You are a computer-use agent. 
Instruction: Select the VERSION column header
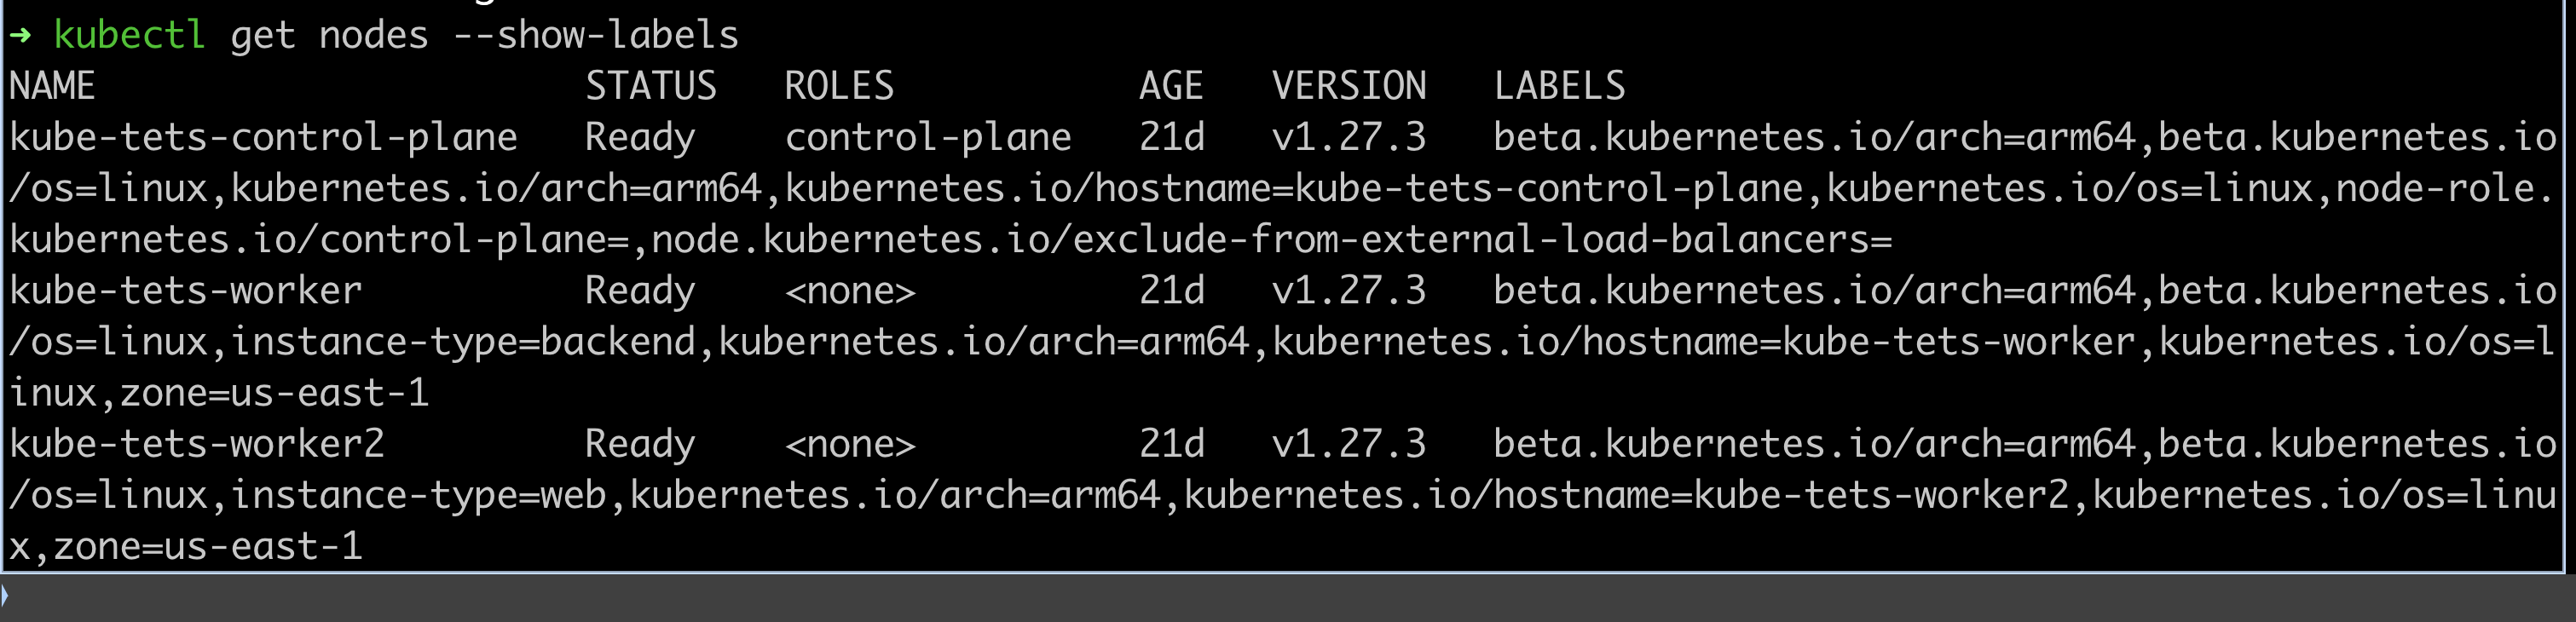1349,87
